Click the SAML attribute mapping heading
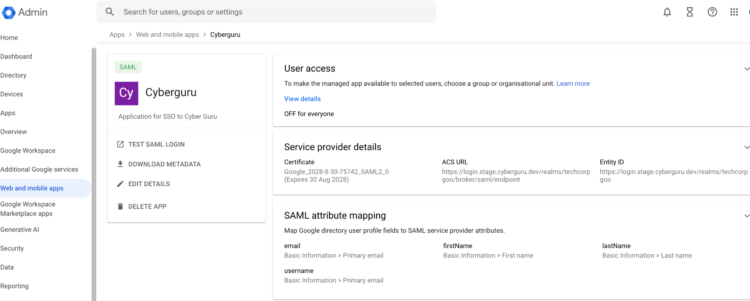750x301 pixels. point(335,216)
